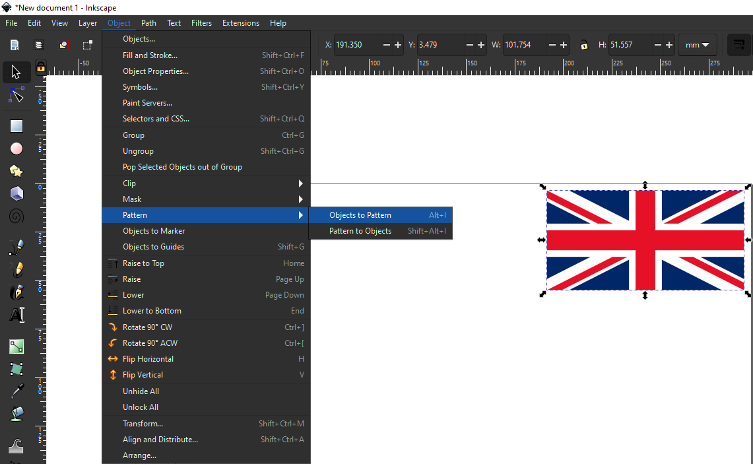This screenshot has width=753, height=464.
Task: Click the Union Jack flag on canvas
Action: pyautogui.click(x=645, y=240)
